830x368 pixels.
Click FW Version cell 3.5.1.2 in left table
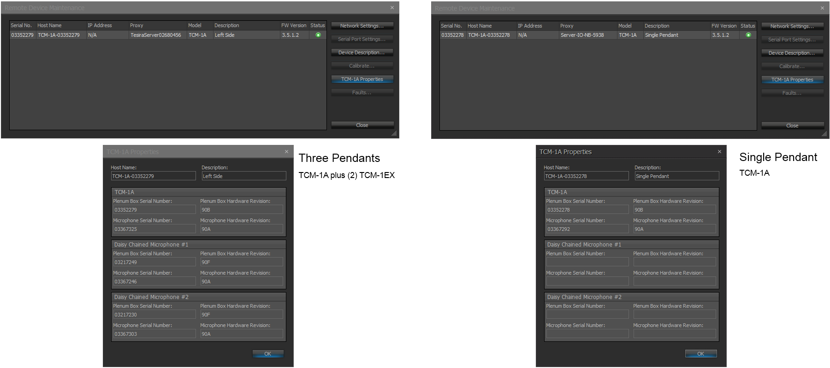tap(294, 35)
